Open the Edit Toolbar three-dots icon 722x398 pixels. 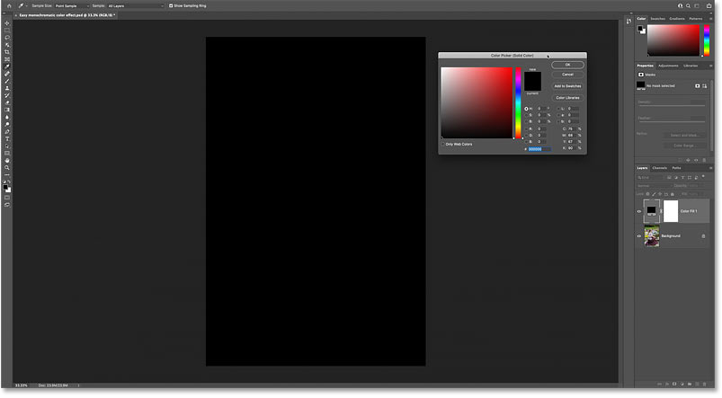point(7,175)
